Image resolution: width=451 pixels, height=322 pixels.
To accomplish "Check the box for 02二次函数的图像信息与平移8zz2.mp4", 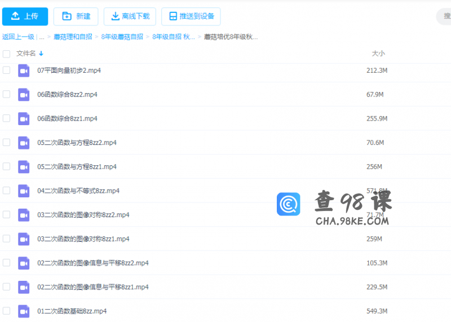I will click(x=6, y=263).
